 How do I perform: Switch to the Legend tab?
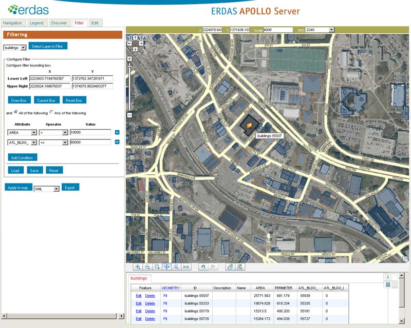36,23
